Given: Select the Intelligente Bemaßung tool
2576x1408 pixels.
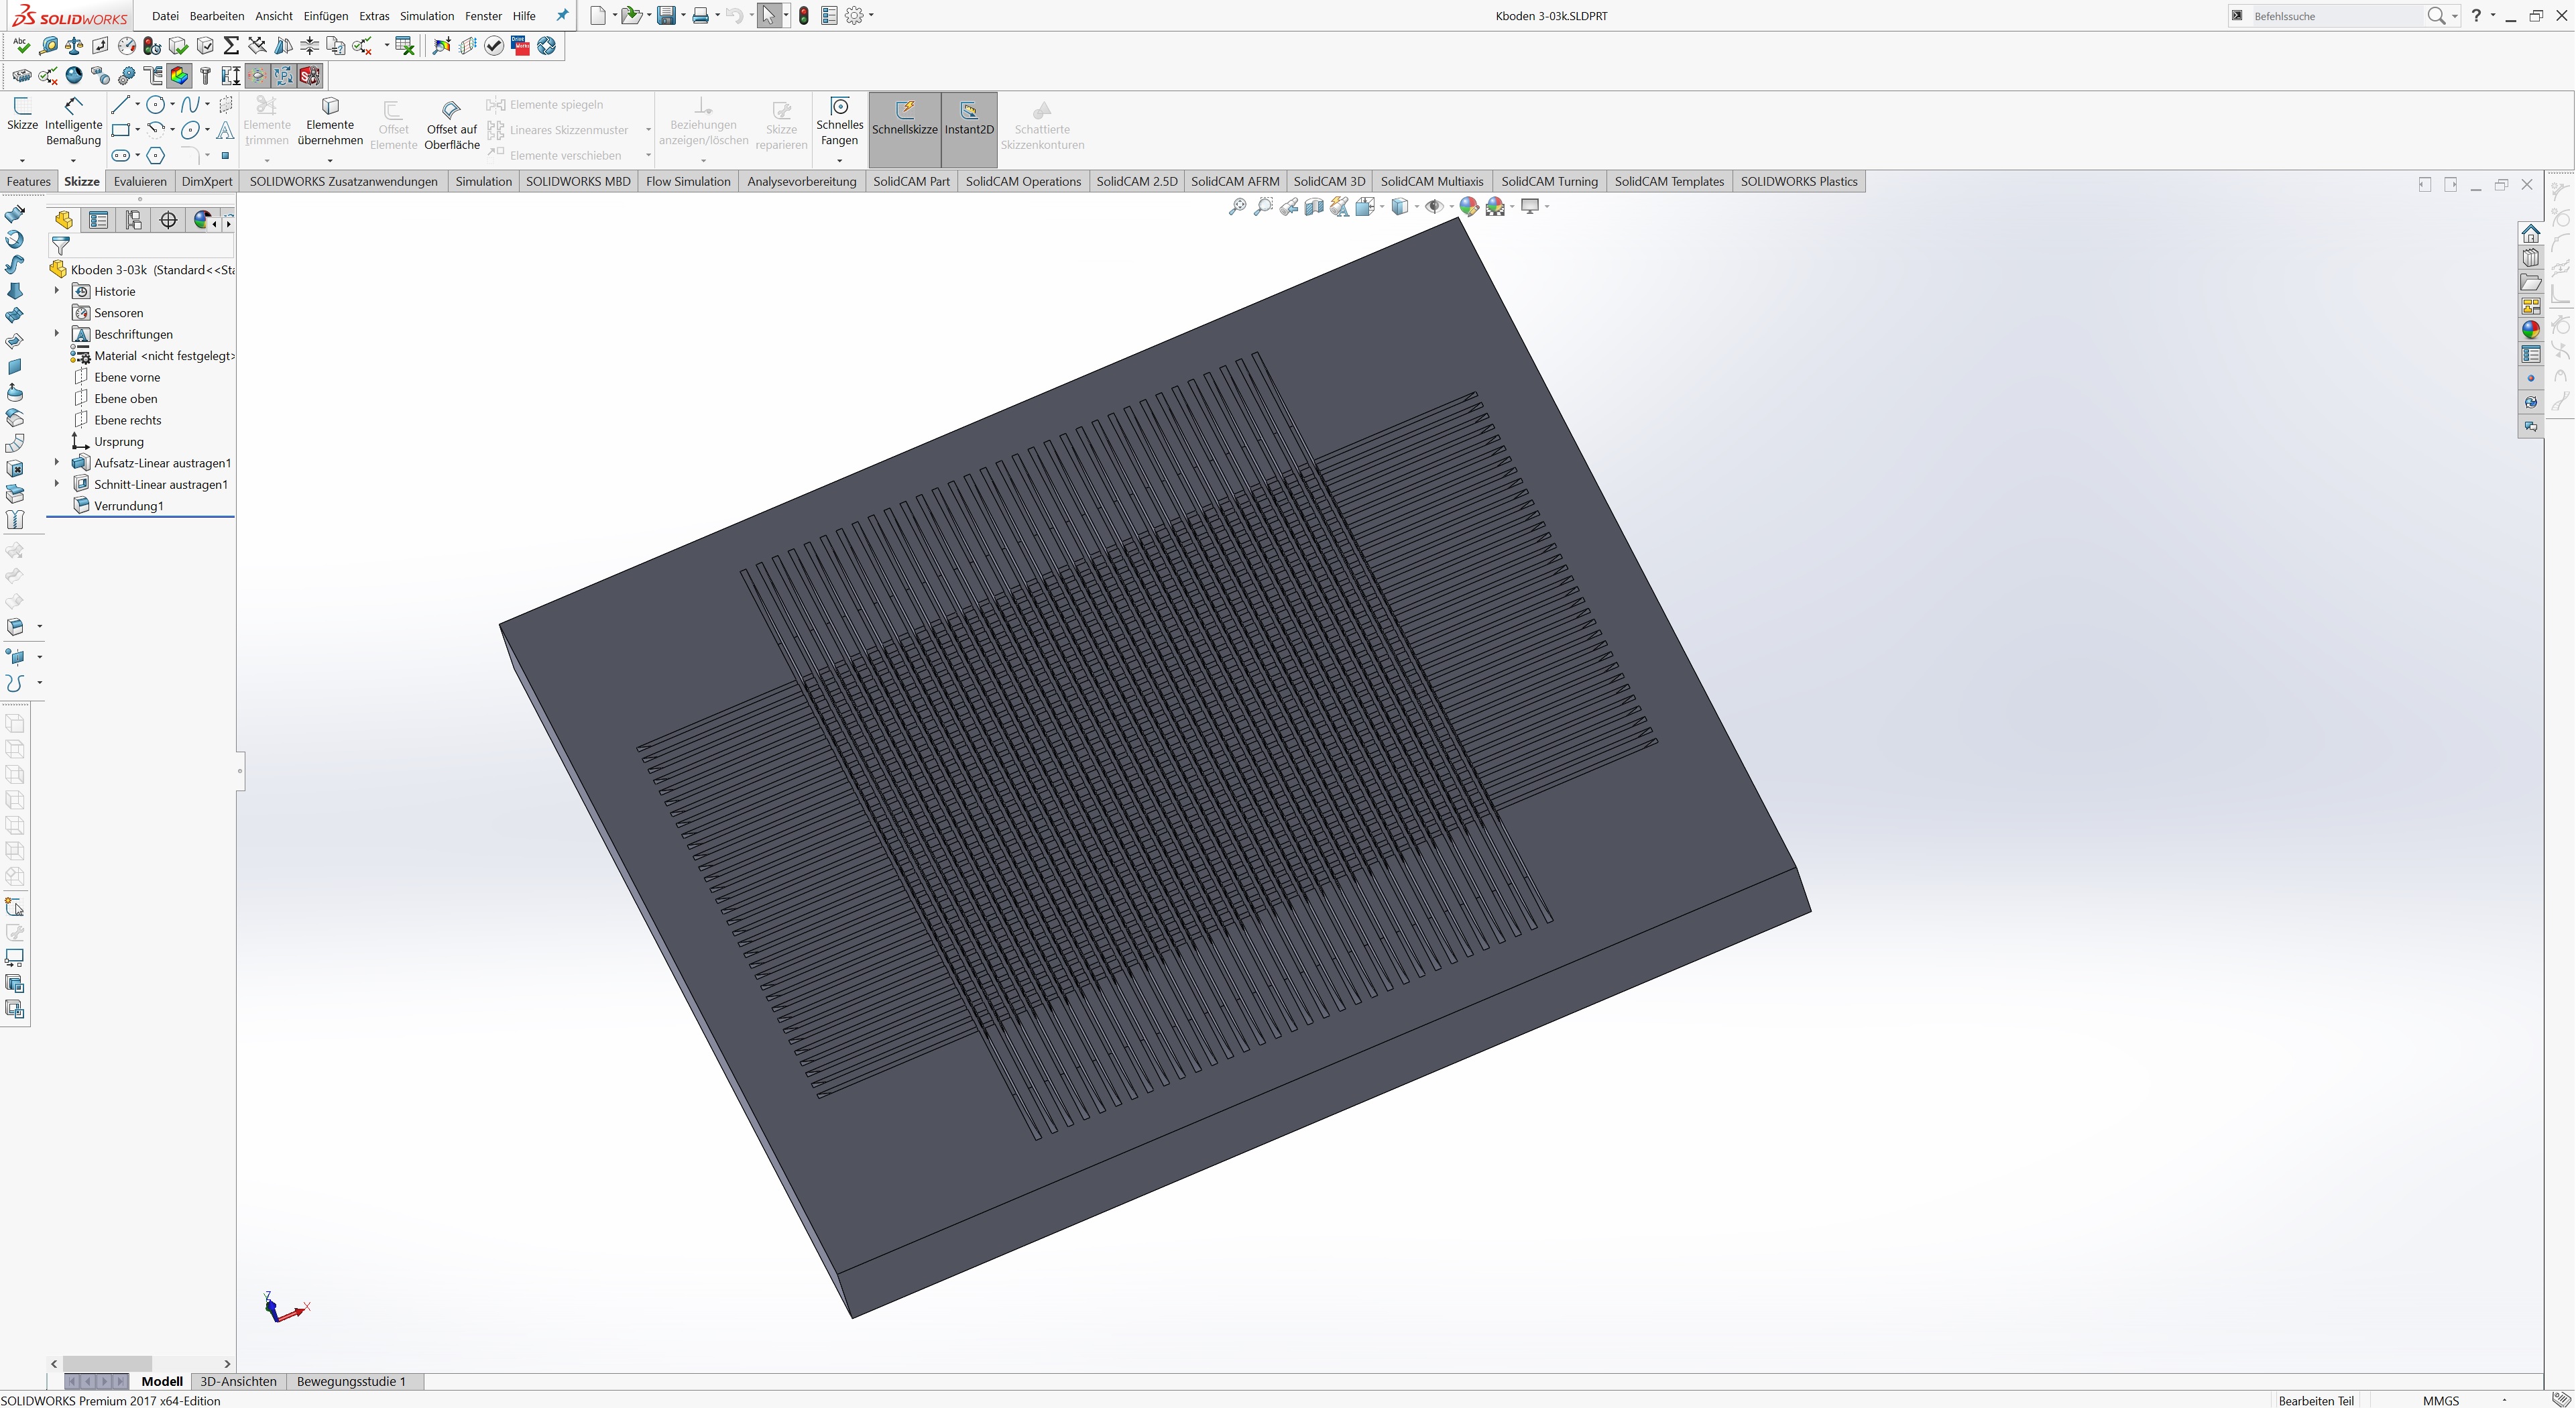Looking at the screenshot, I should click(73, 125).
